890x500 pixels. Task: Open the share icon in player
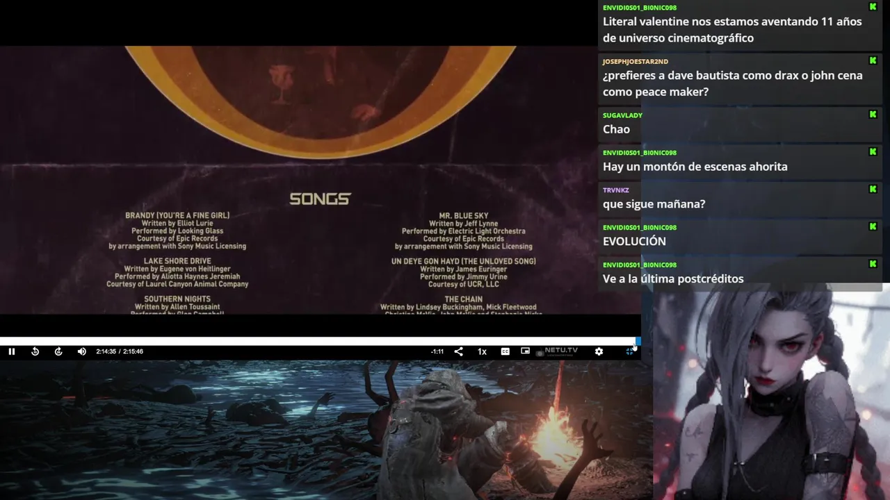(x=458, y=351)
